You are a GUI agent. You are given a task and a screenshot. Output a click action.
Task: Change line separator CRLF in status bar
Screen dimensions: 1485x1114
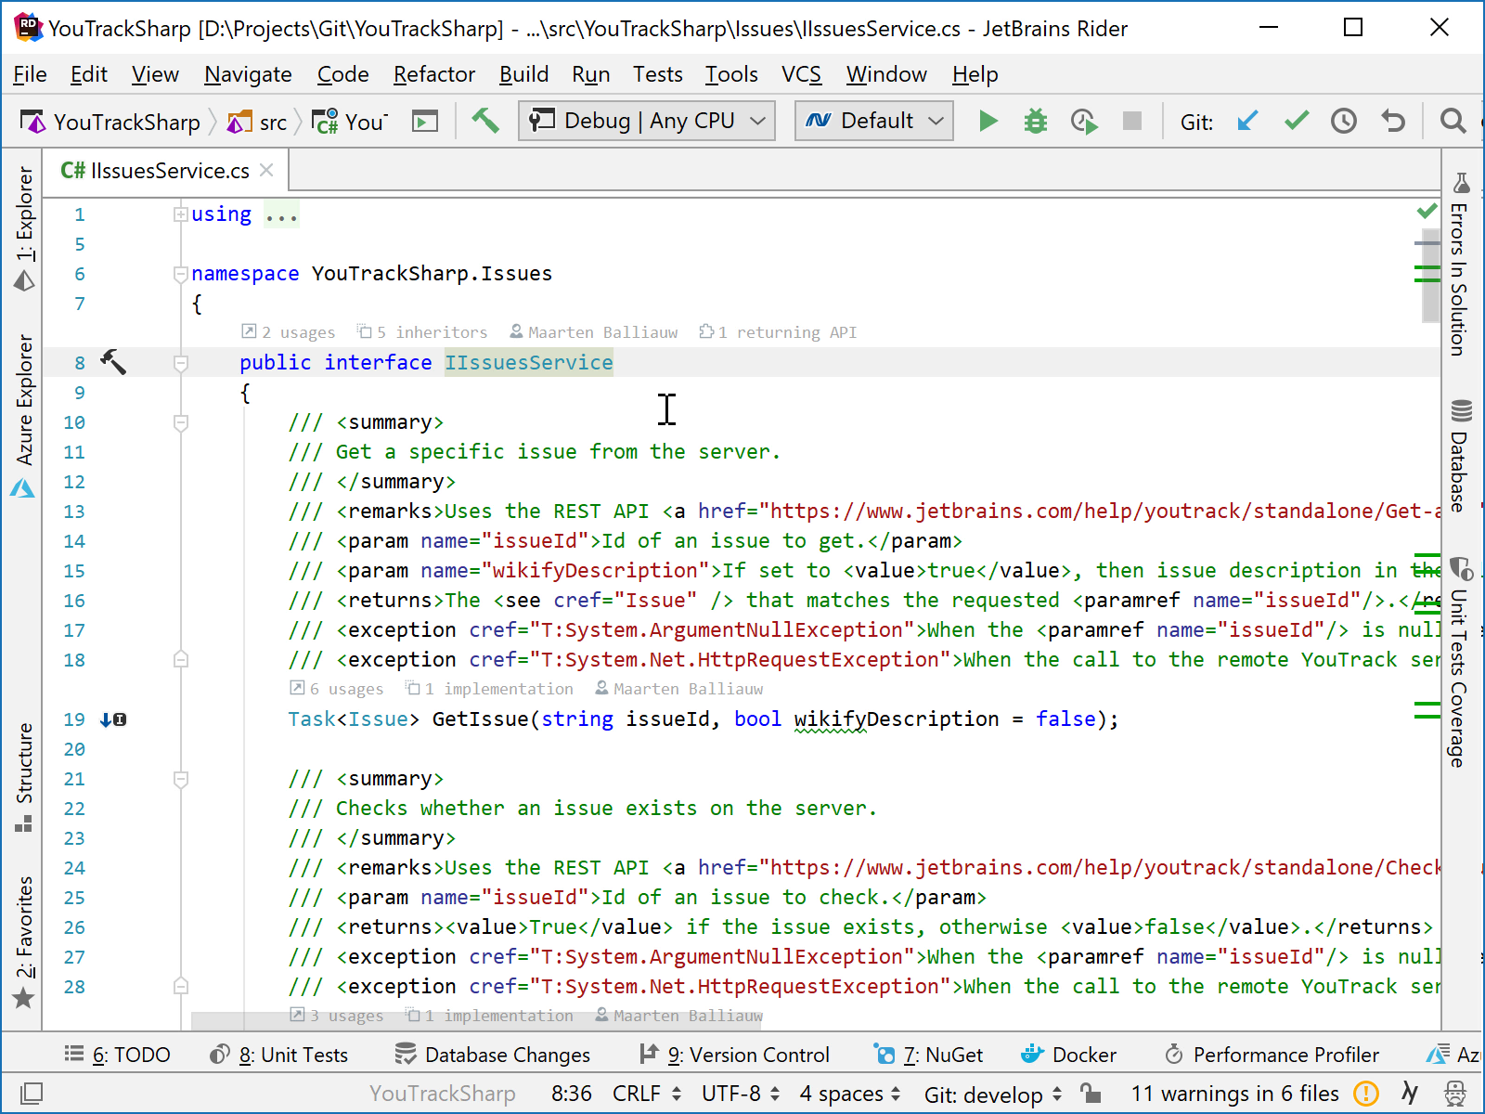[x=647, y=1094]
